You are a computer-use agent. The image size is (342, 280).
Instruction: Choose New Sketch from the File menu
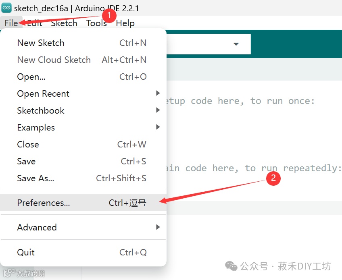click(x=83, y=43)
